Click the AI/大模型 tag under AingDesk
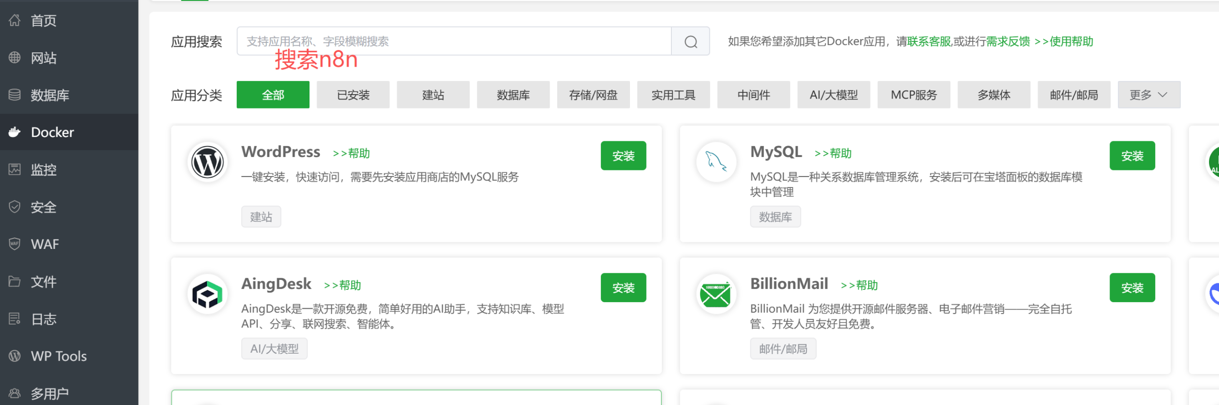This screenshot has width=1219, height=405. [x=274, y=349]
